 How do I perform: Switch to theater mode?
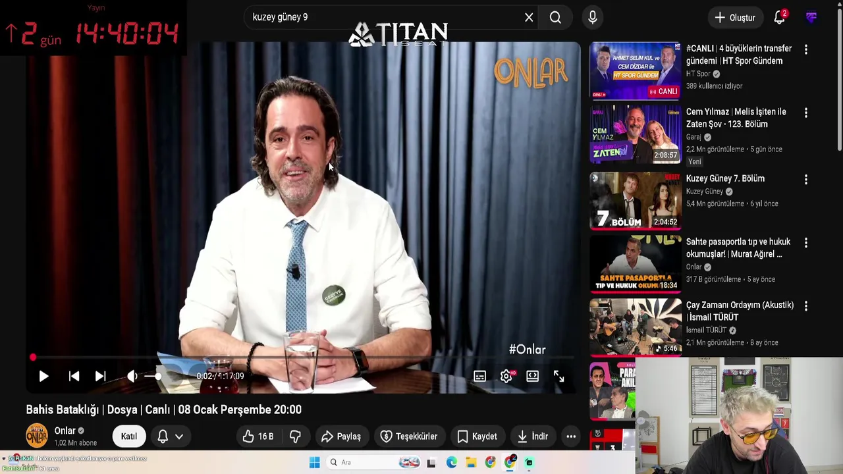(532, 377)
